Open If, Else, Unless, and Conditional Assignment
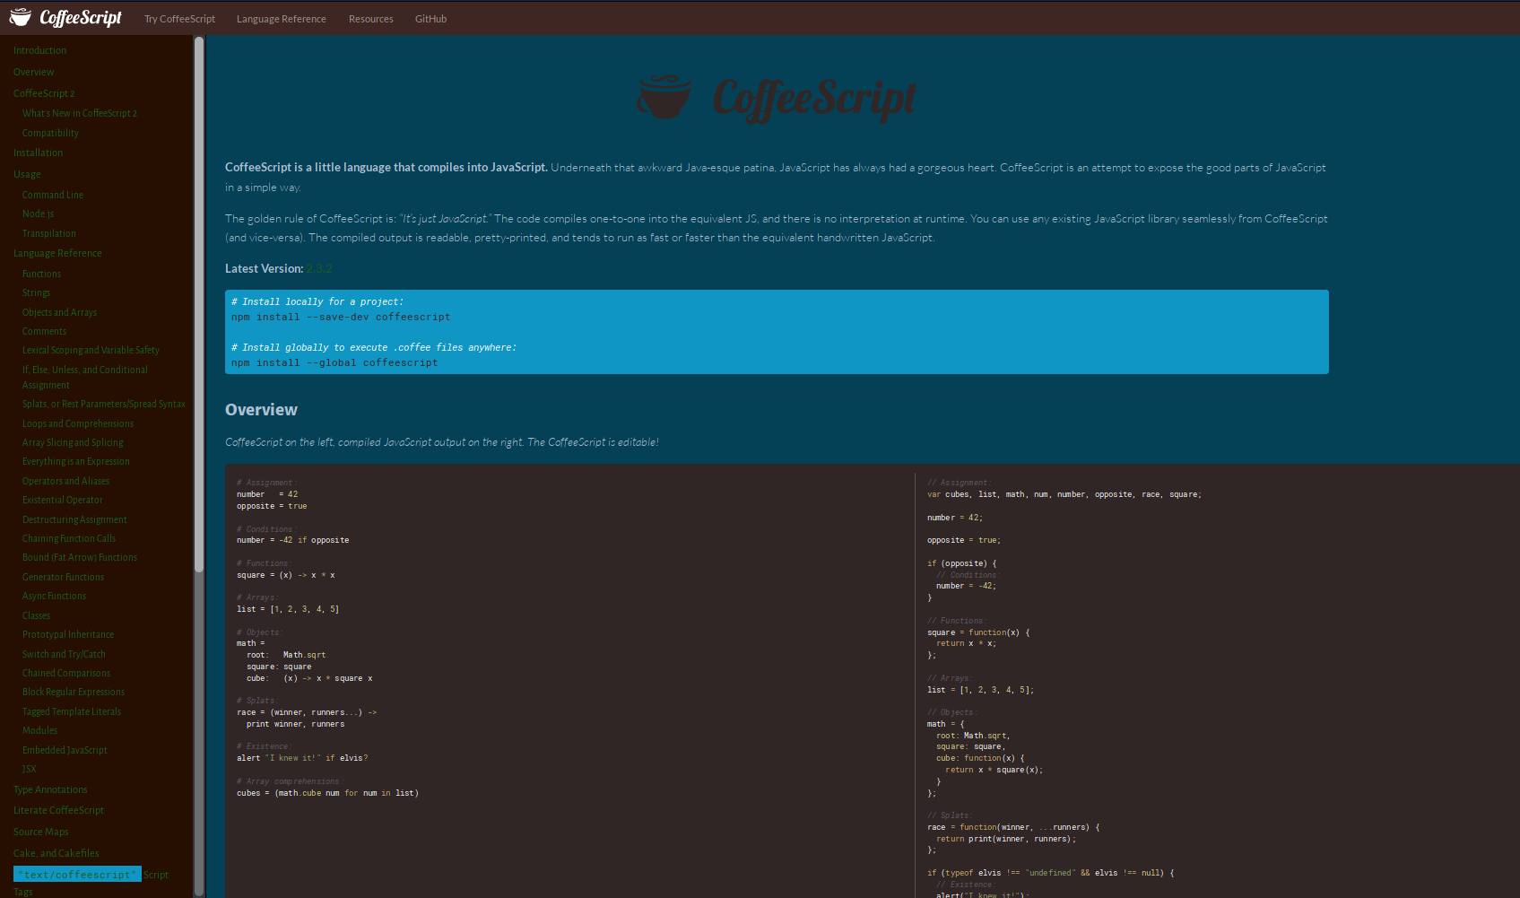Image resolution: width=1520 pixels, height=898 pixels. (85, 377)
